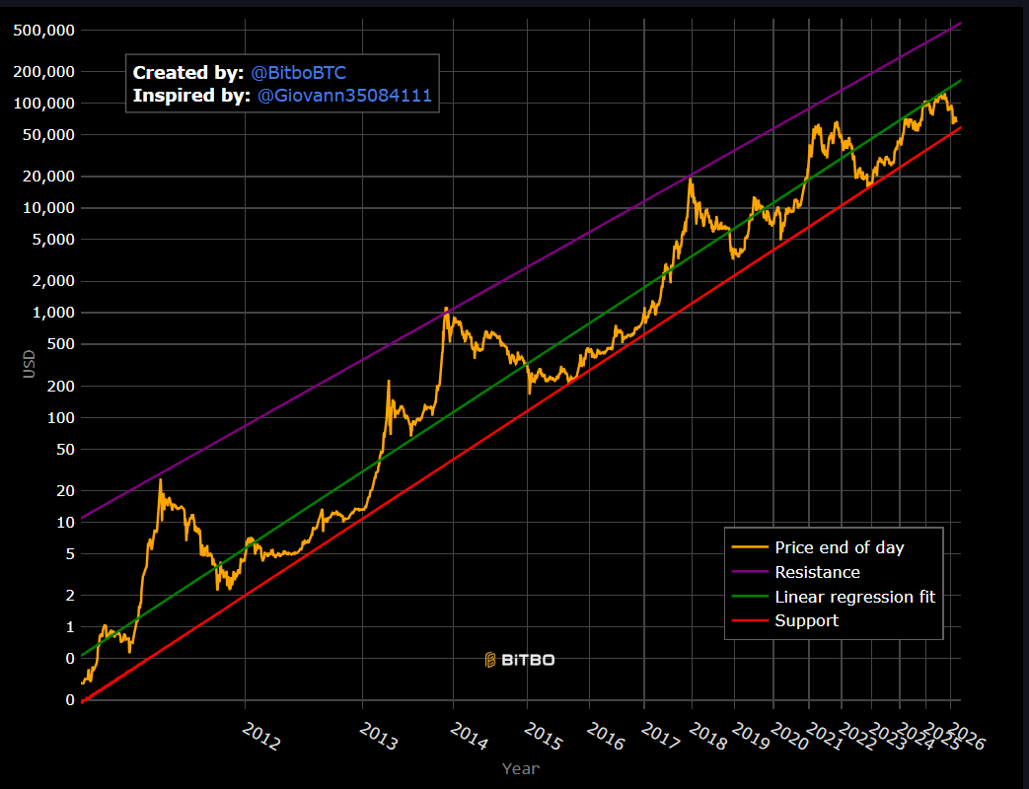The height and width of the screenshot is (789, 1029).
Task: Open the @BitboBTC creator link
Action: click(x=299, y=73)
